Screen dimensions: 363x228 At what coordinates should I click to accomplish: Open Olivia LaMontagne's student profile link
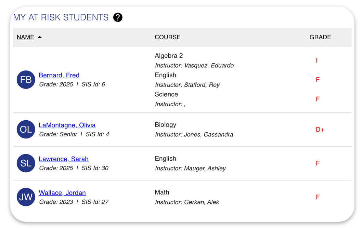click(67, 125)
